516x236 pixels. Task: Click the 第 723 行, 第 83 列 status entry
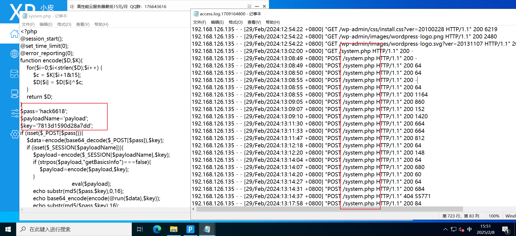click(x=461, y=216)
